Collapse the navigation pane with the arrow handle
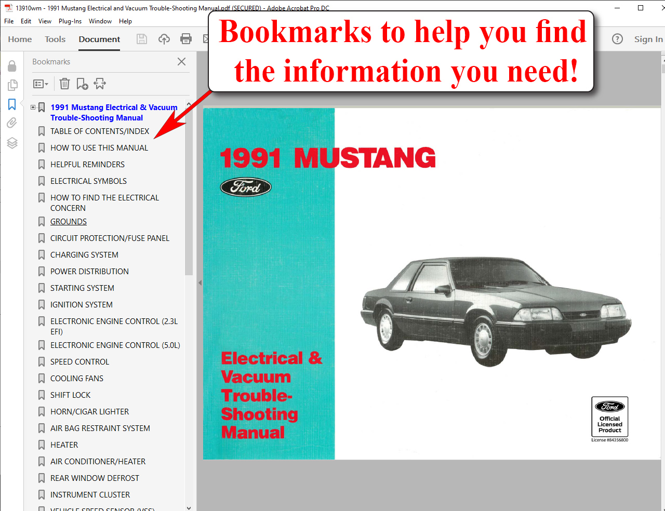This screenshot has width=665, height=511. point(200,283)
